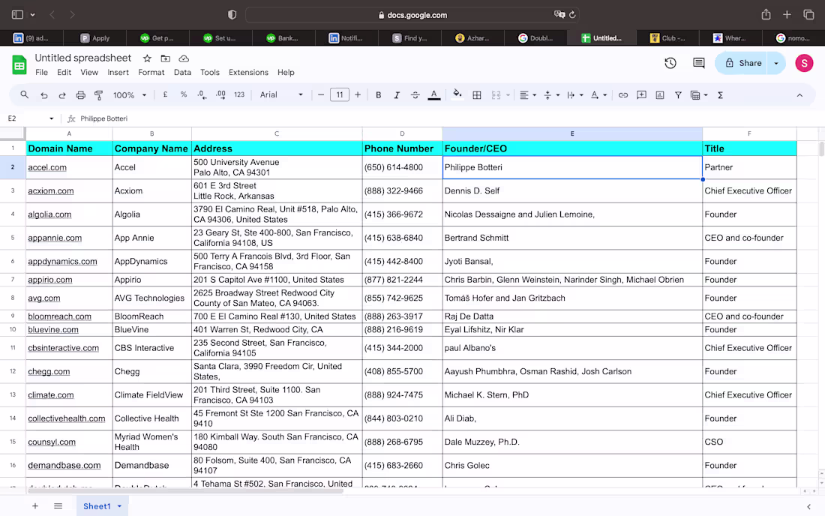Follow the accel.com link
825x516 pixels.
[x=46, y=166]
